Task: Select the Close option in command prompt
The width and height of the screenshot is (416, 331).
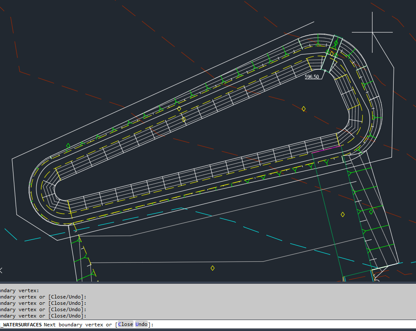Action: click(125, 324)
